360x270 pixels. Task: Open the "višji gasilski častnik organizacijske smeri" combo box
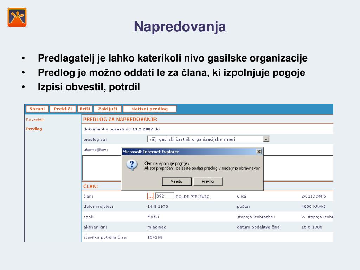click(208, 139)
